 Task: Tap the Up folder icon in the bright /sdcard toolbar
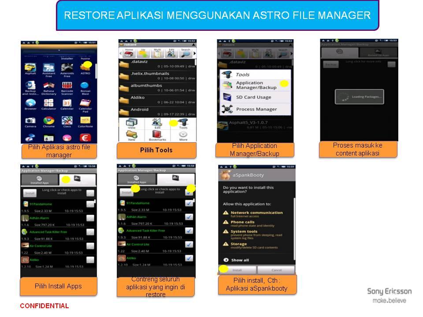pyautogui.click(x=143, y=53)
